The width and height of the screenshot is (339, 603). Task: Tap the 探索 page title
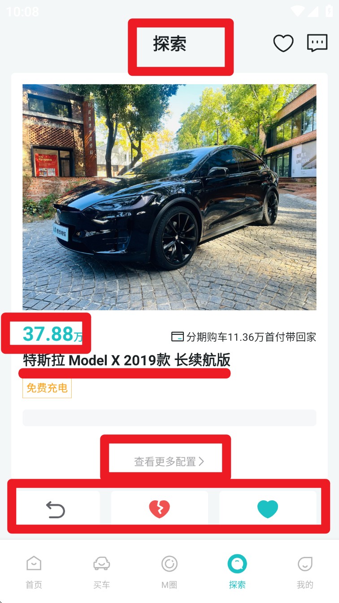[x=169, y=44]
